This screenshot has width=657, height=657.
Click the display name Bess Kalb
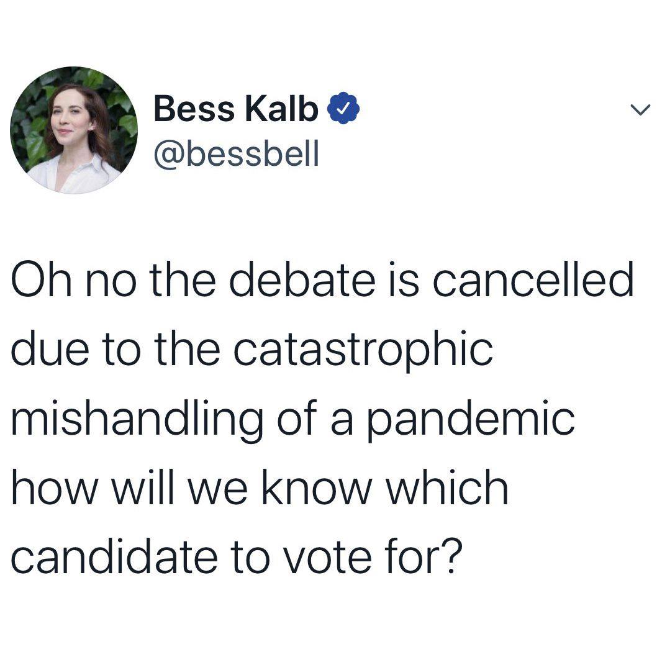coord(235,111)
